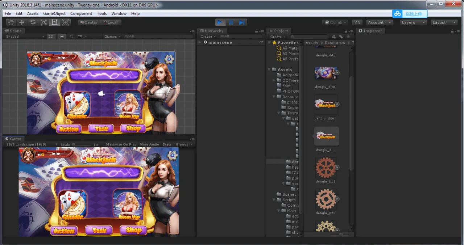Toggle Mute Audio in Game view
Viewport: 464px width, 245px height.
pos(149,144)
